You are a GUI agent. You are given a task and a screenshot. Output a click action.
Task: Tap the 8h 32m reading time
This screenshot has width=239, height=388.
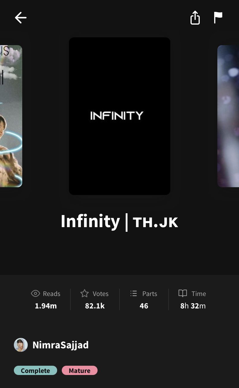coord(193,306)
